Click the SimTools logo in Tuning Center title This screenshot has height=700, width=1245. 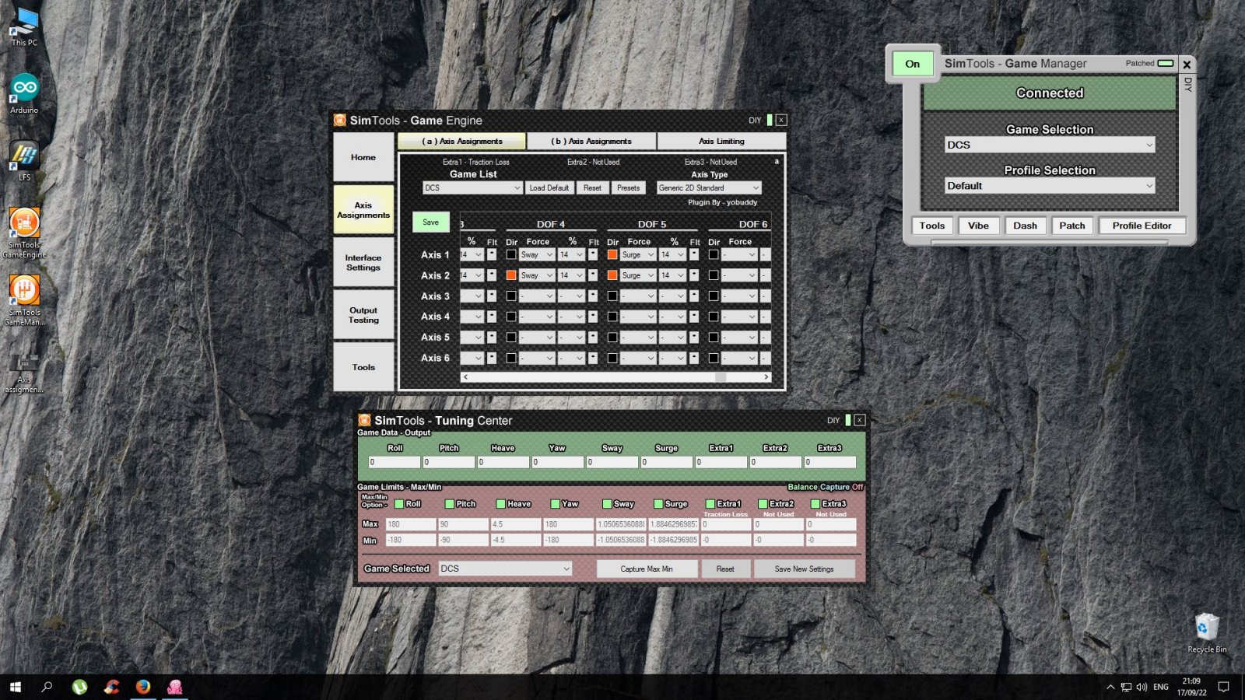pyautogui.click(x=364, y=420)
